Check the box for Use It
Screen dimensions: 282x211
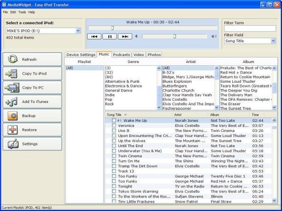114,131
